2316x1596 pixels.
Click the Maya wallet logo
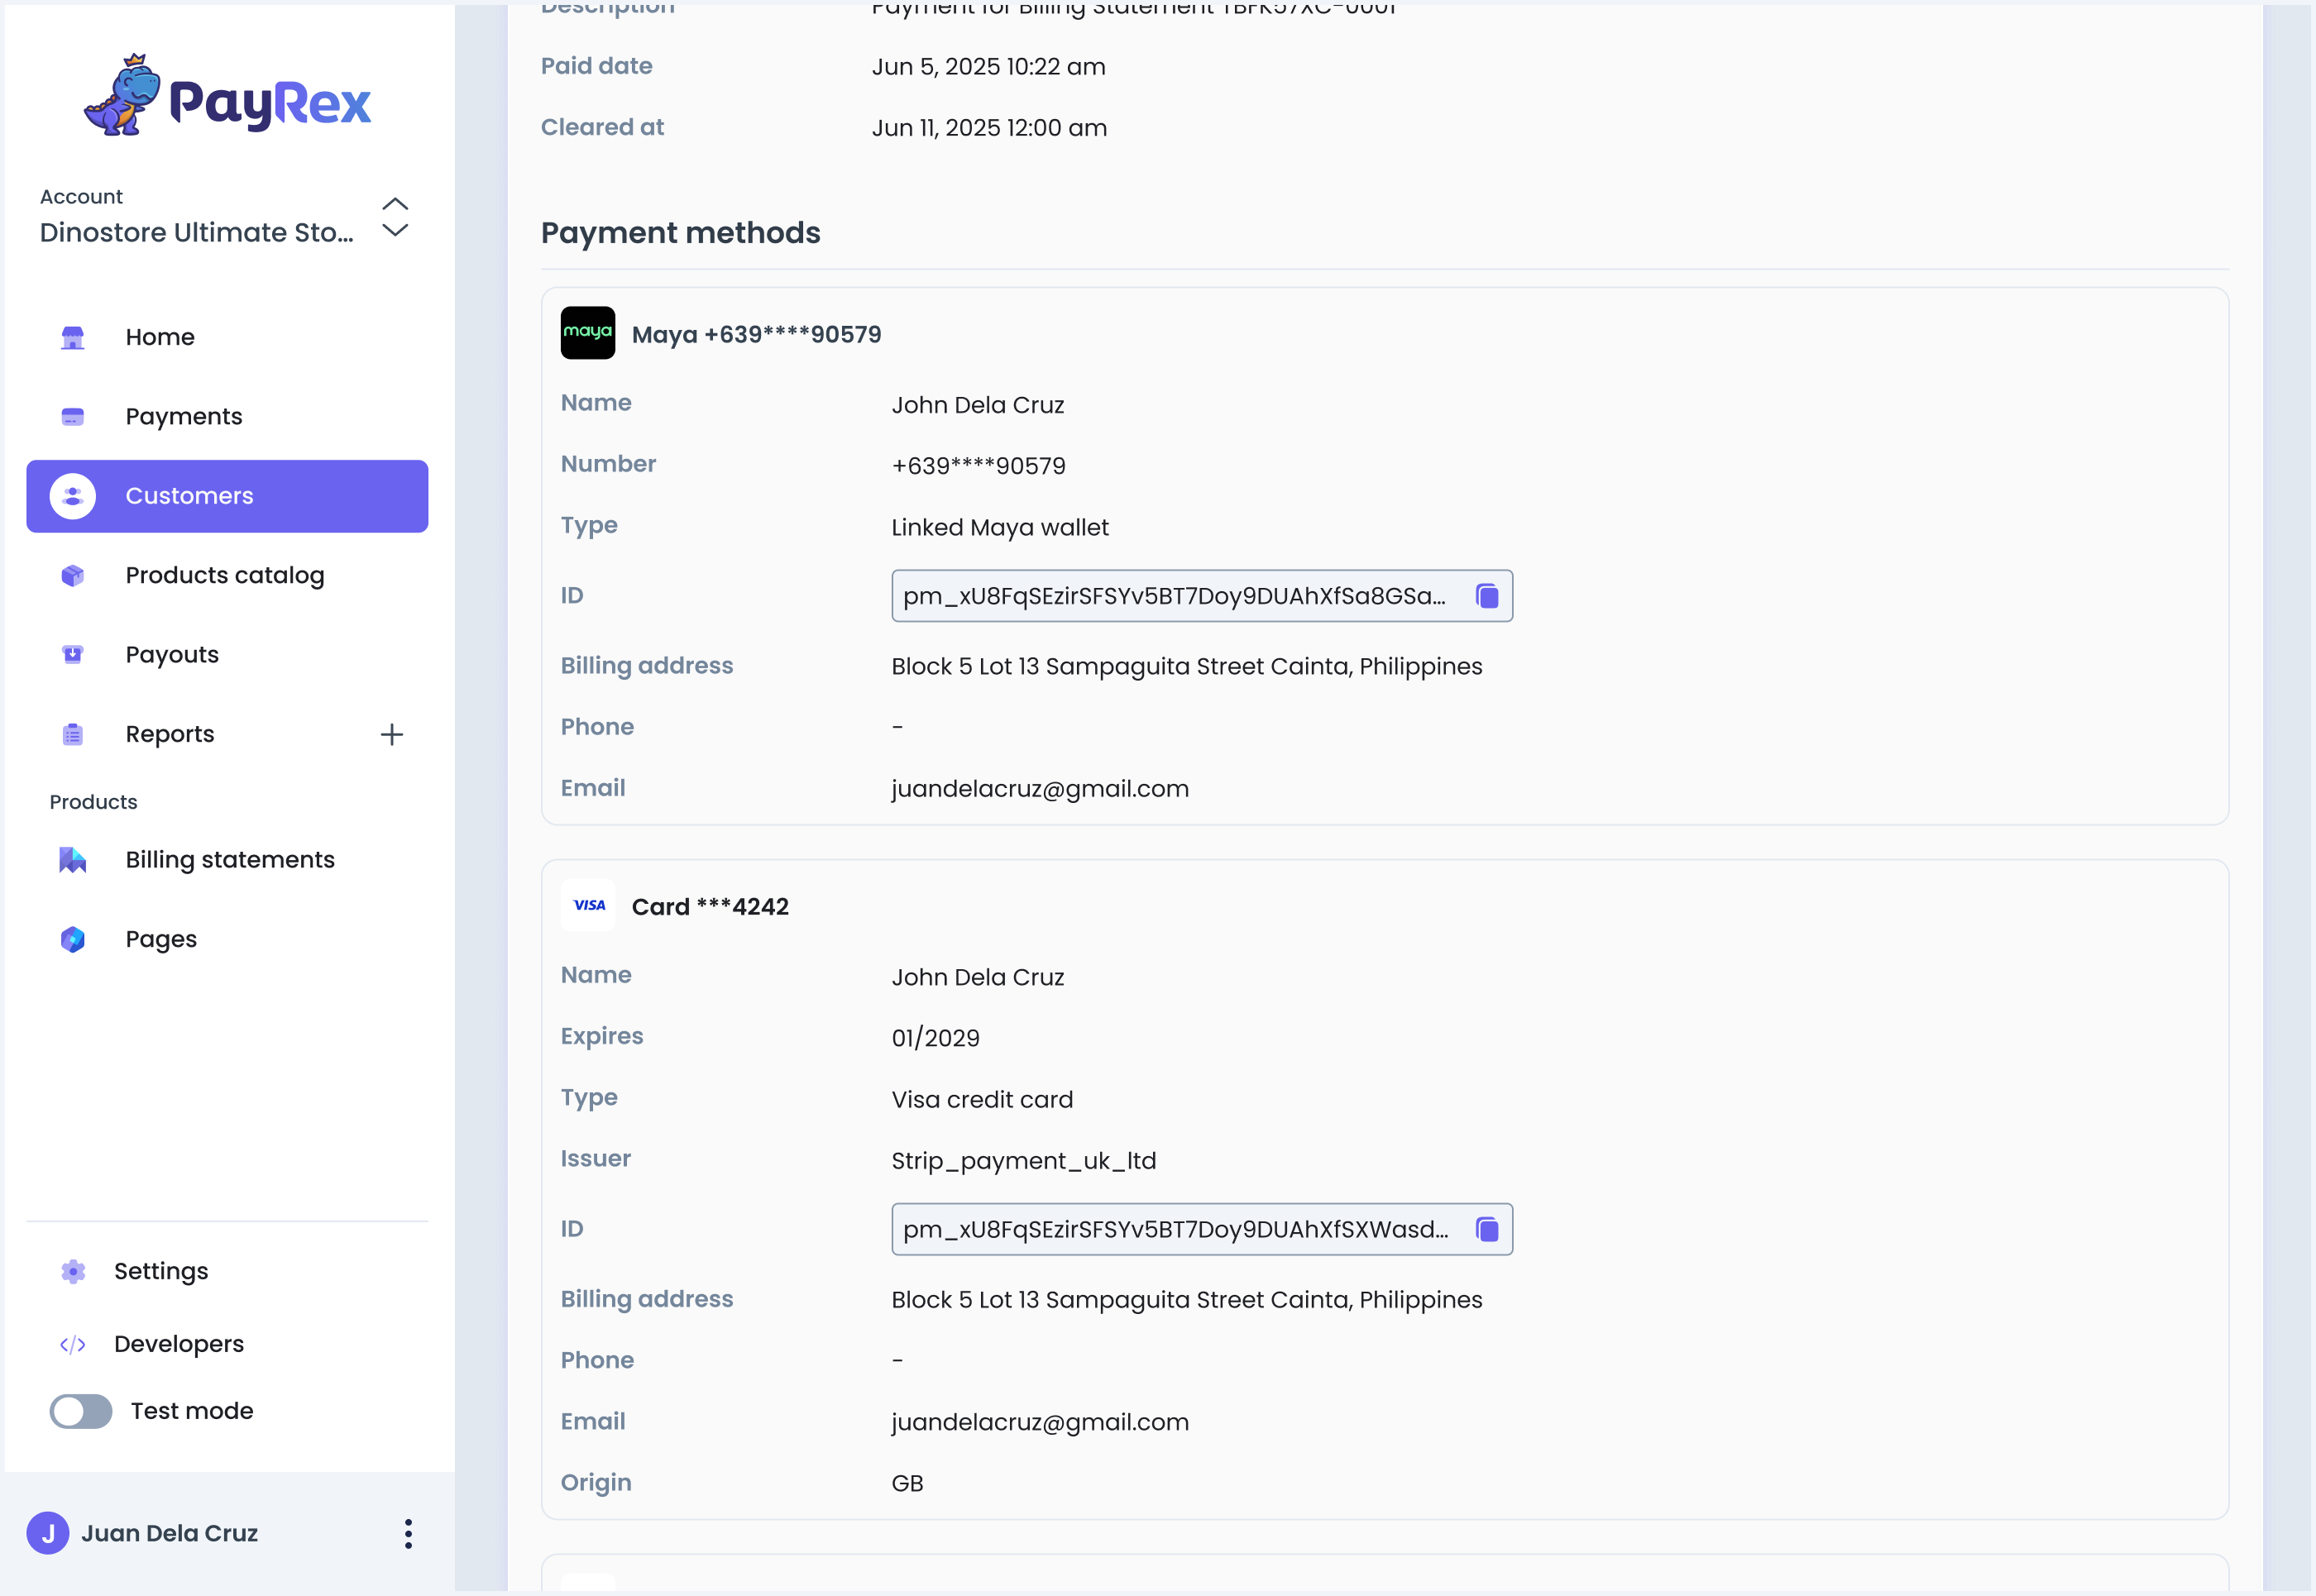(587, 333)
